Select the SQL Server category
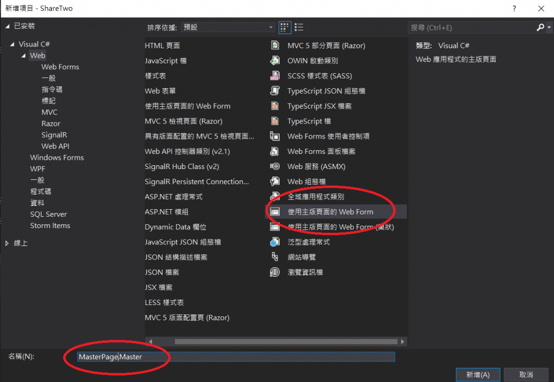Screen dimensions: 554x382 pos(48,214)
